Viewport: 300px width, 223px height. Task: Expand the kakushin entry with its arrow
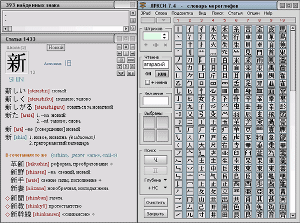pyautogui.click(x=112, y=164)
